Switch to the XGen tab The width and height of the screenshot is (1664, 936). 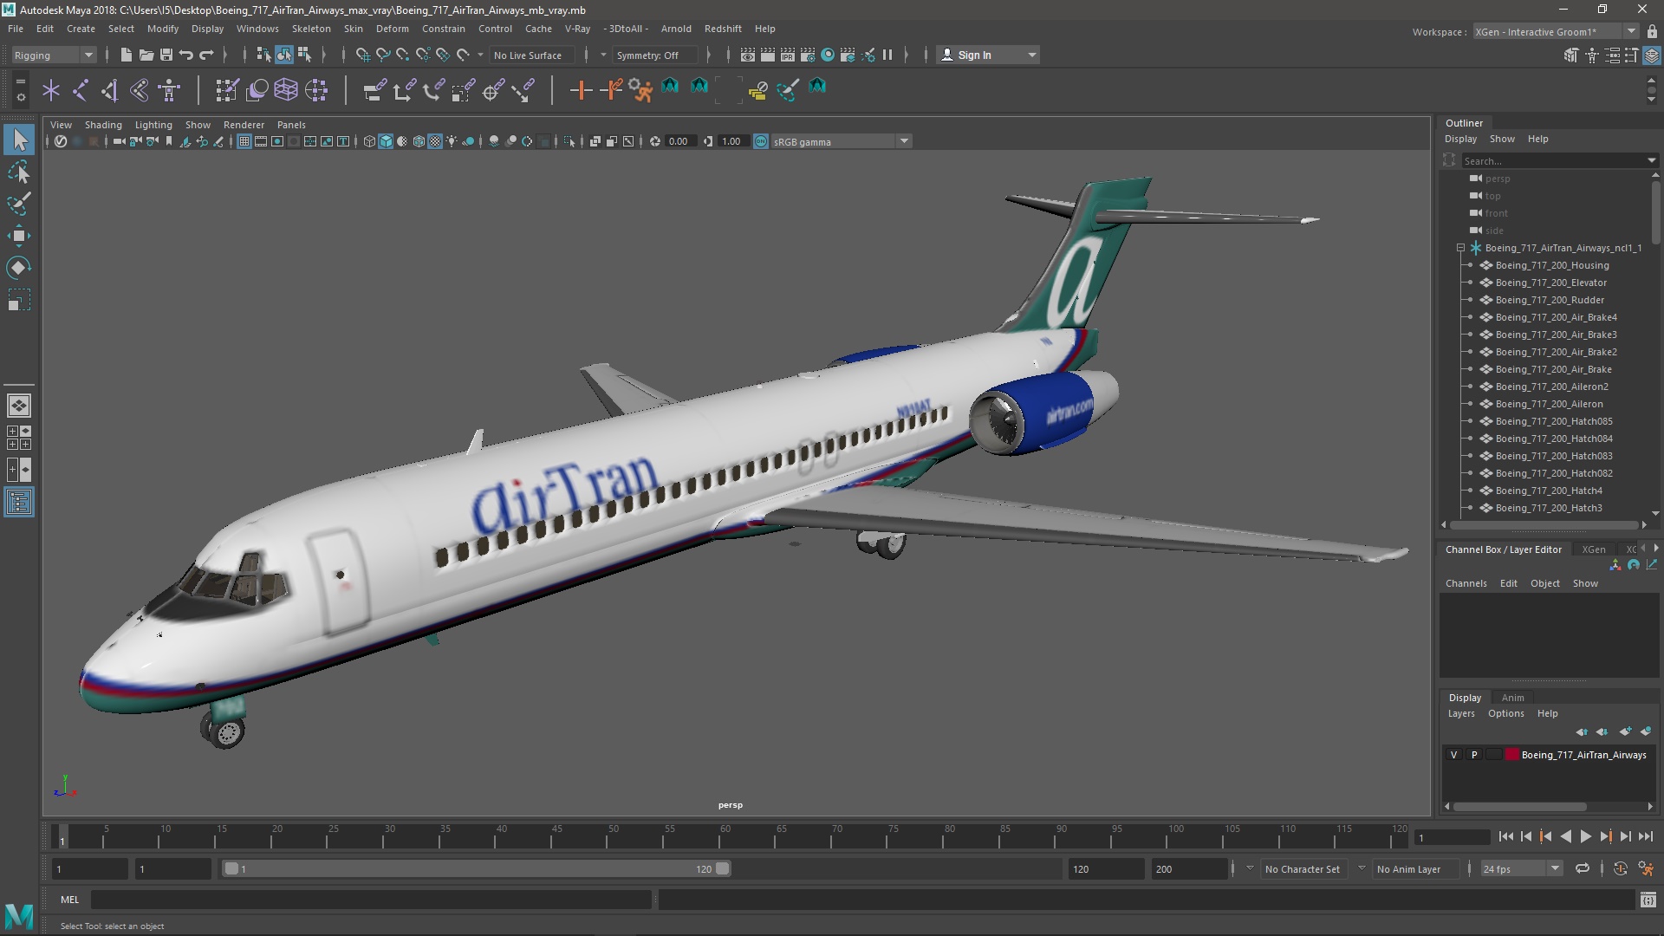coord(1593,549)
